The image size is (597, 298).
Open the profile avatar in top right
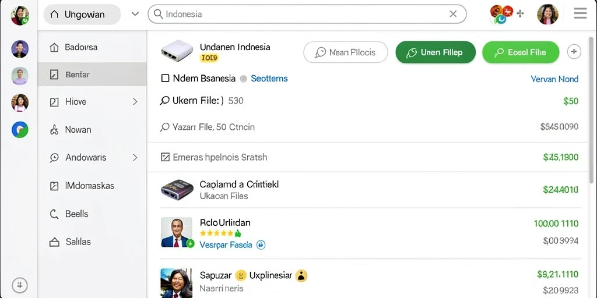click(x=547, y=15)
